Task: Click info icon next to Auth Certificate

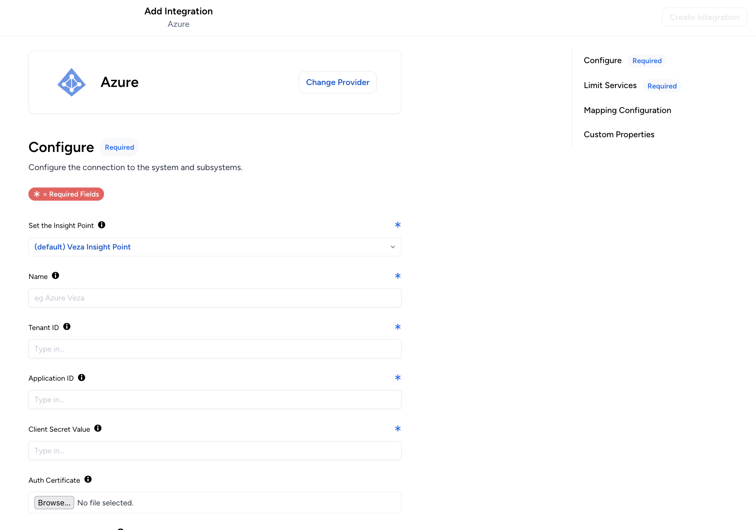Action: tap(88, 479)
